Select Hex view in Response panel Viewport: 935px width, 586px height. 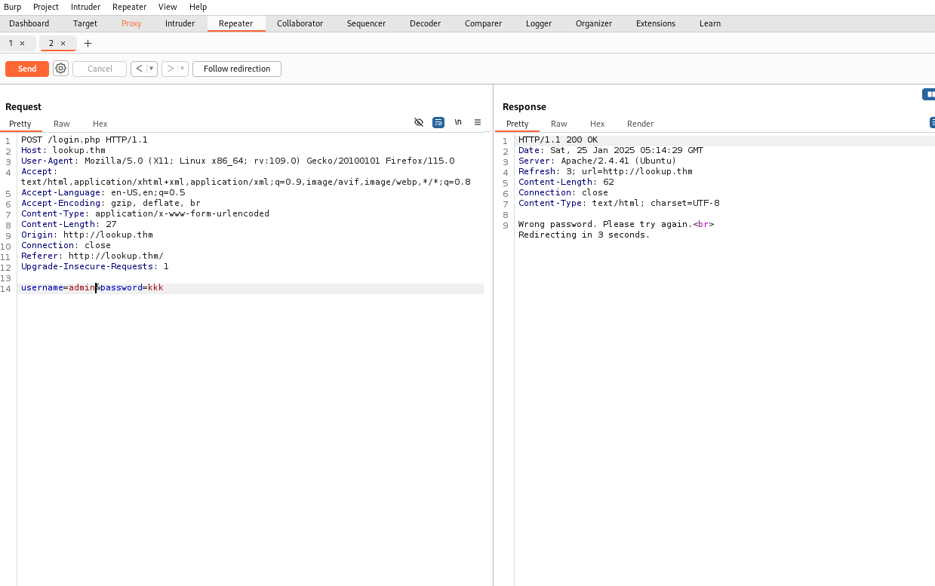(x=598, y=124)
